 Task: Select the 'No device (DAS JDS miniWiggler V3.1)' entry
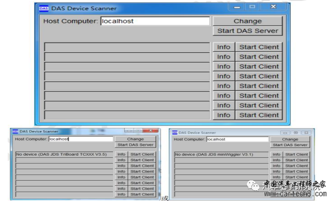tap(221, 155)
